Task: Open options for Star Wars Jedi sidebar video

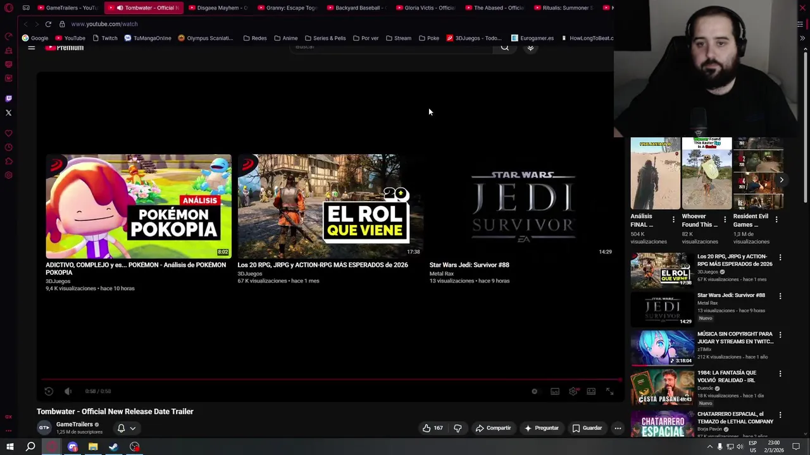Action: pos(780,296)
